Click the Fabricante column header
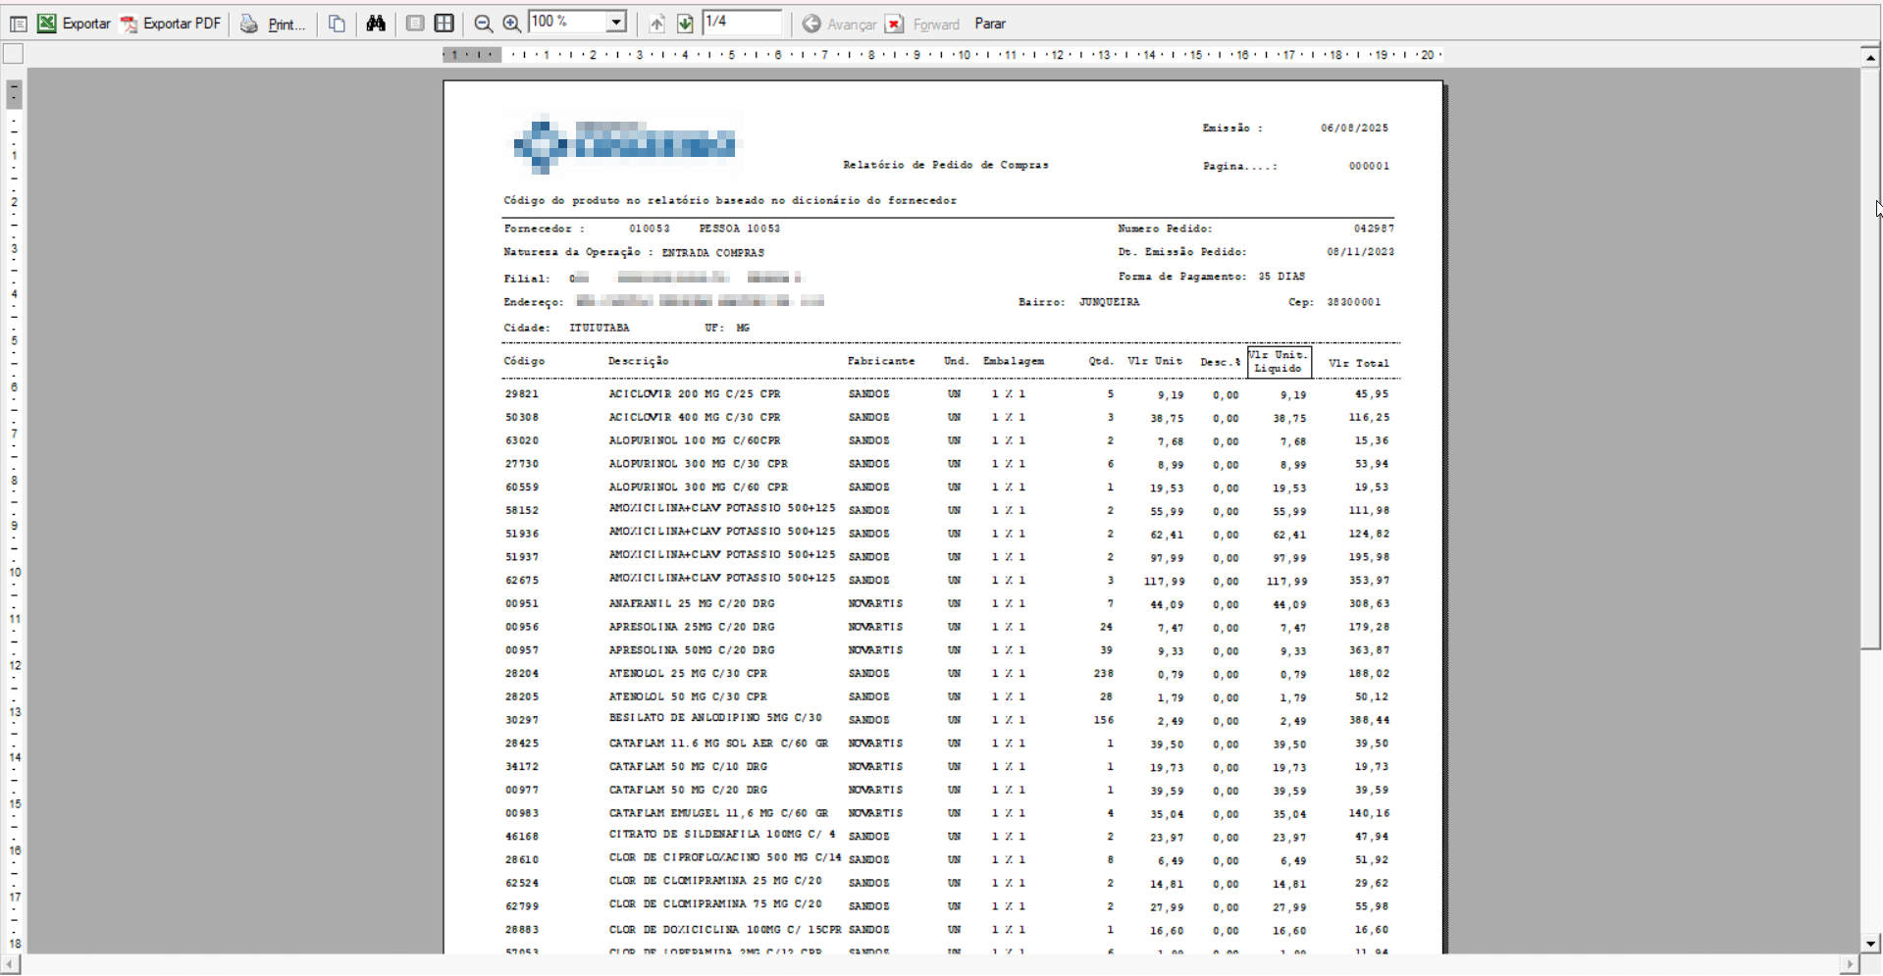The image size is (1883, 976). tap(881, 361)
